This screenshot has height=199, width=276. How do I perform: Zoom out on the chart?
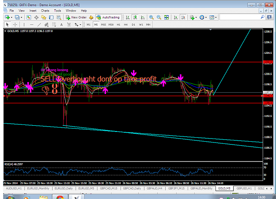pyautogui.click(x=159, y=17)
